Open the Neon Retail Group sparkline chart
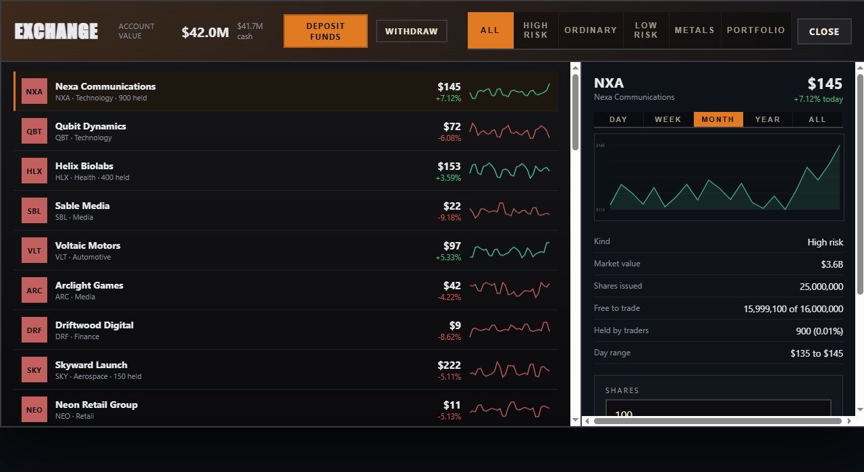This screenshot has height=472, width=864. tap(510, 409)
